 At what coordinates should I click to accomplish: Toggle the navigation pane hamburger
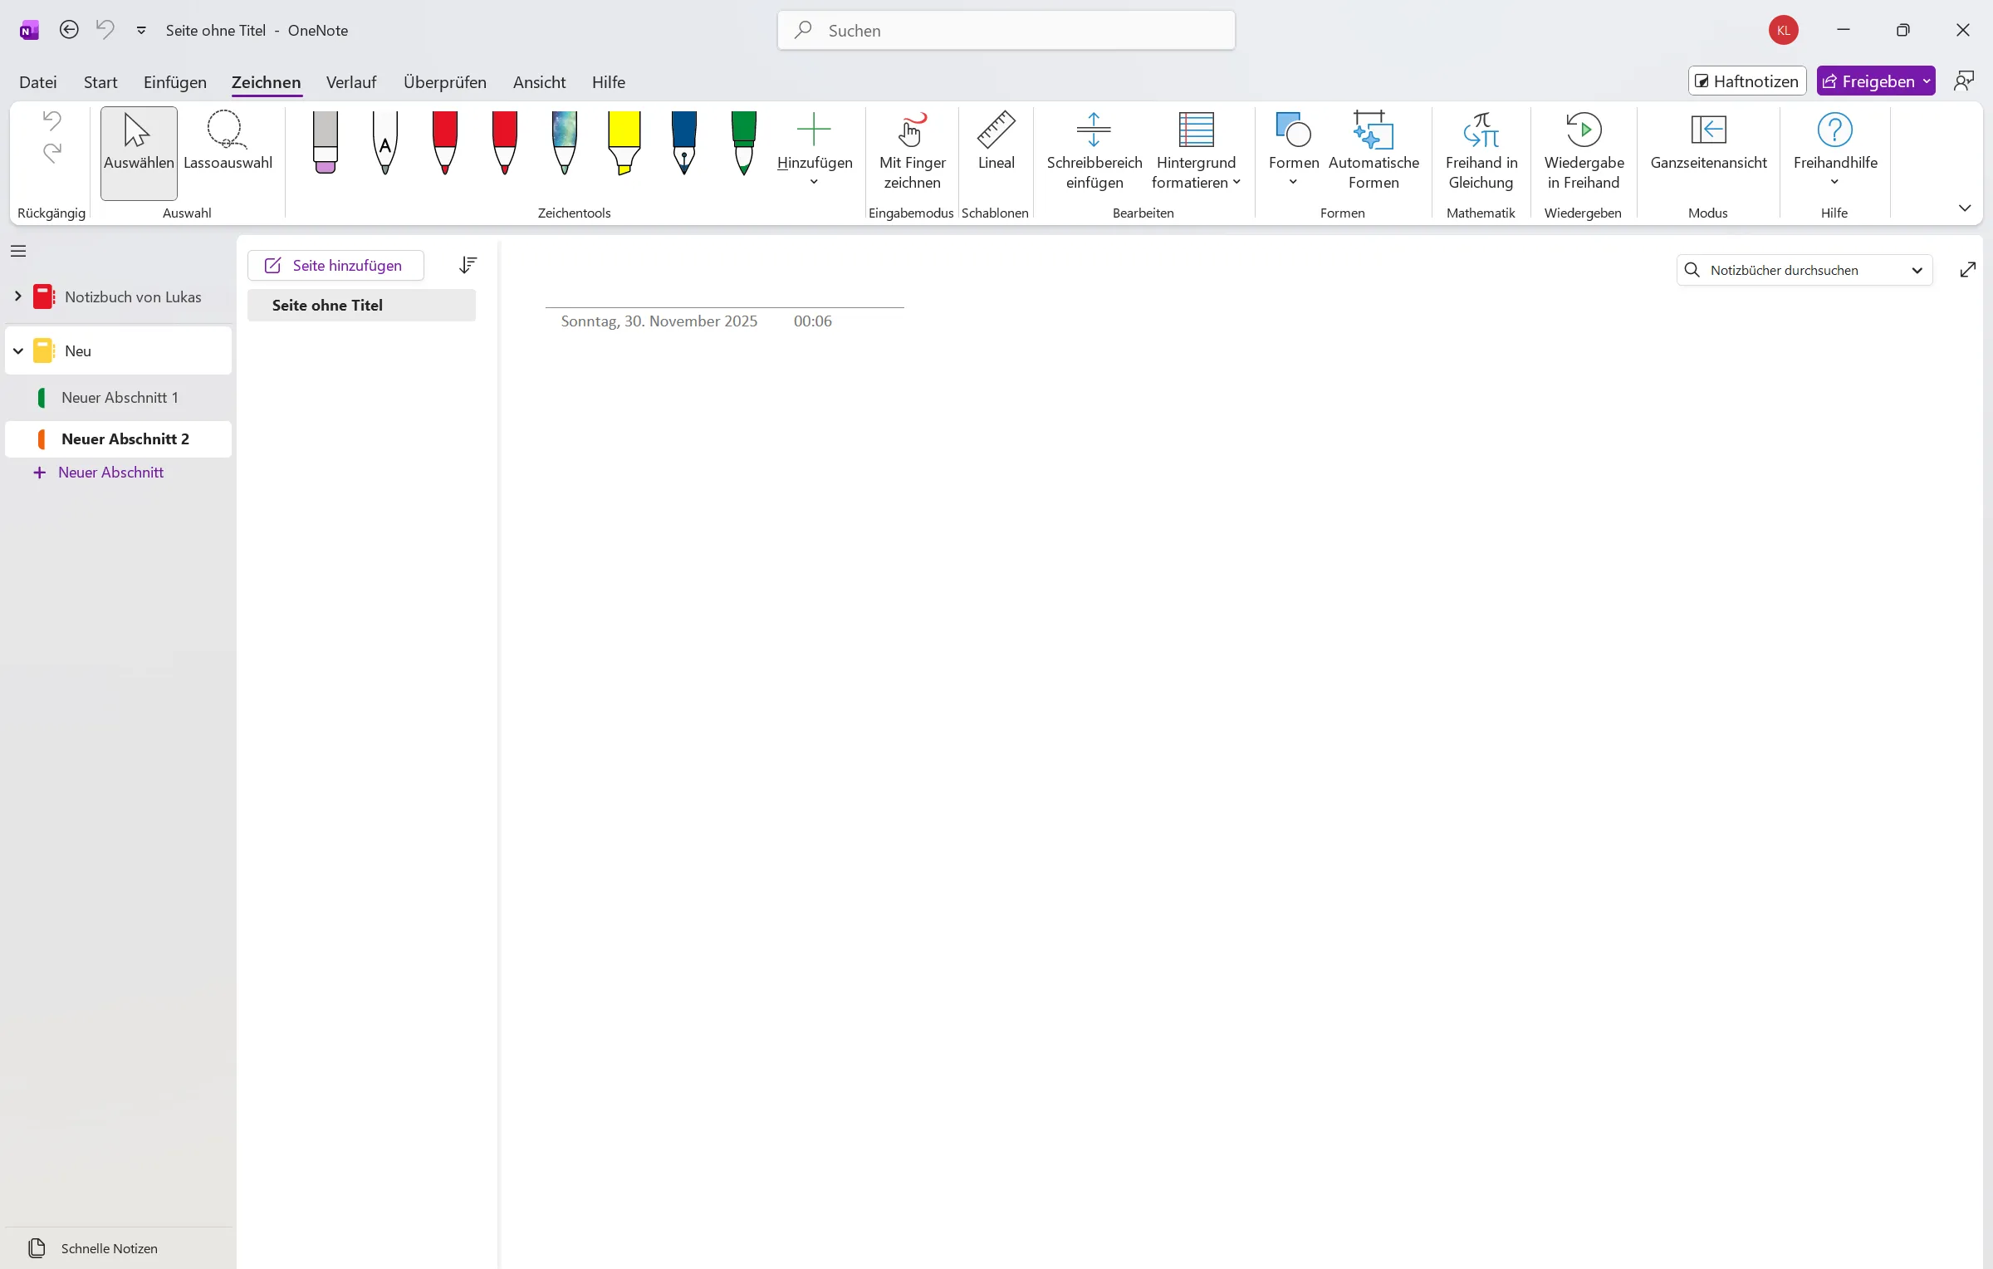pyautogui.click(x=18, y=250)
